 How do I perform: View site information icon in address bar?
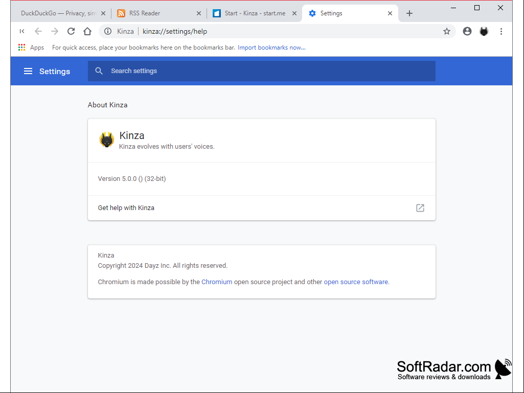(107, 31)
